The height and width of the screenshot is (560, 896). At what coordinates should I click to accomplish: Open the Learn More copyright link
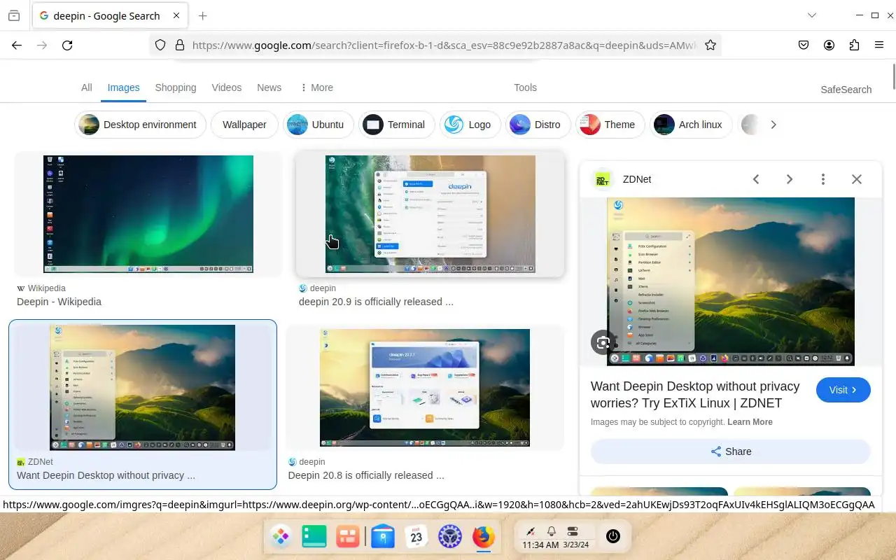click(750, 422)
